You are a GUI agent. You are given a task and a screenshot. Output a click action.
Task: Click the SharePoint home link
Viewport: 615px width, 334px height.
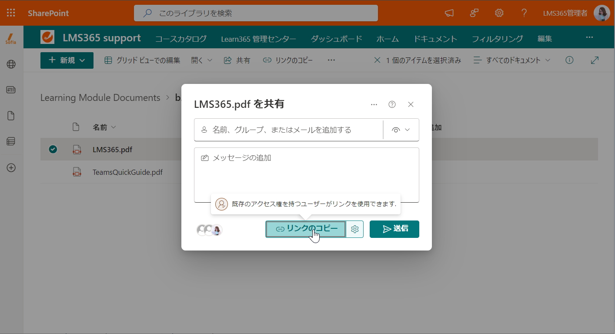coord(48,13)
